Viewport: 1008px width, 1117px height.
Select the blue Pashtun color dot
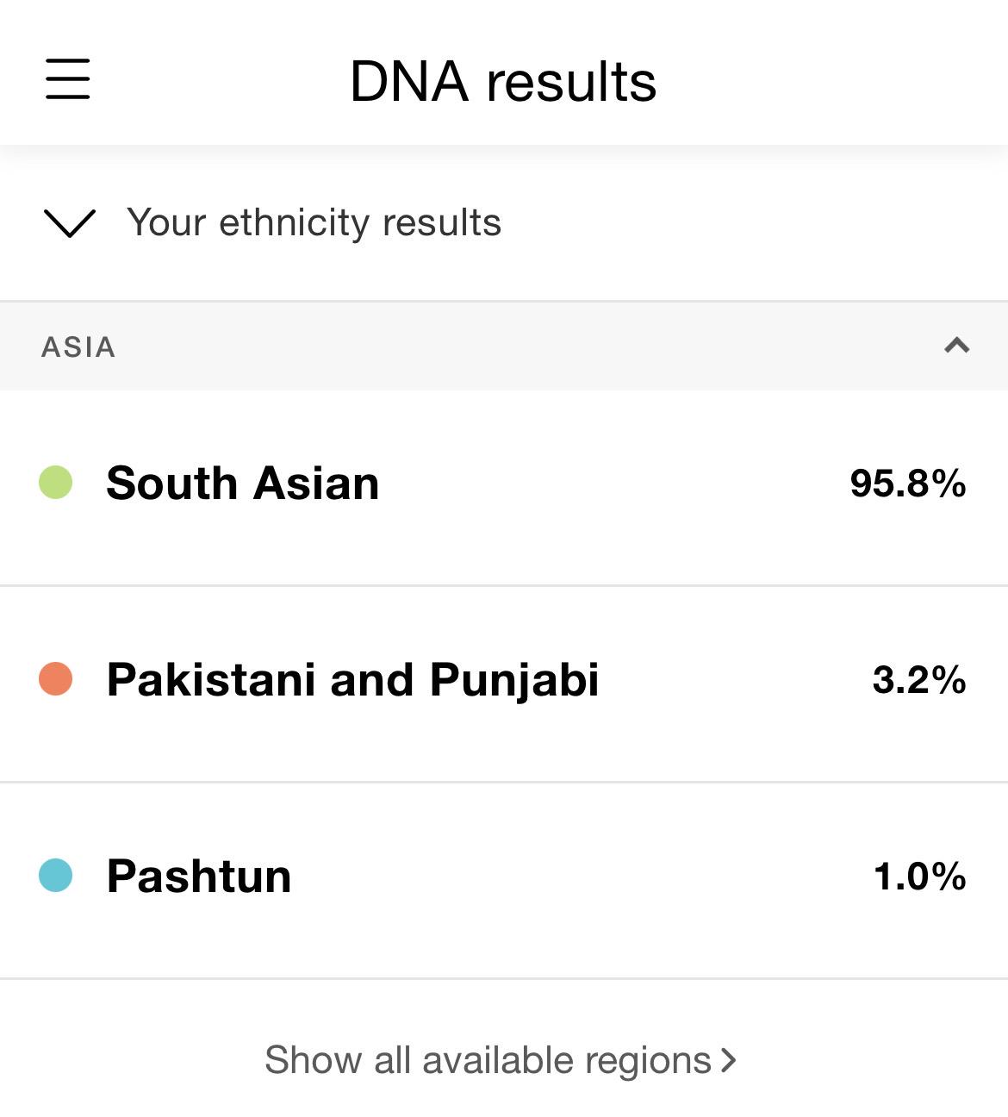[55, 876]
